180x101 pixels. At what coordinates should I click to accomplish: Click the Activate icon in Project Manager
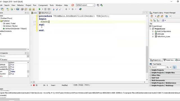[152, 16]
